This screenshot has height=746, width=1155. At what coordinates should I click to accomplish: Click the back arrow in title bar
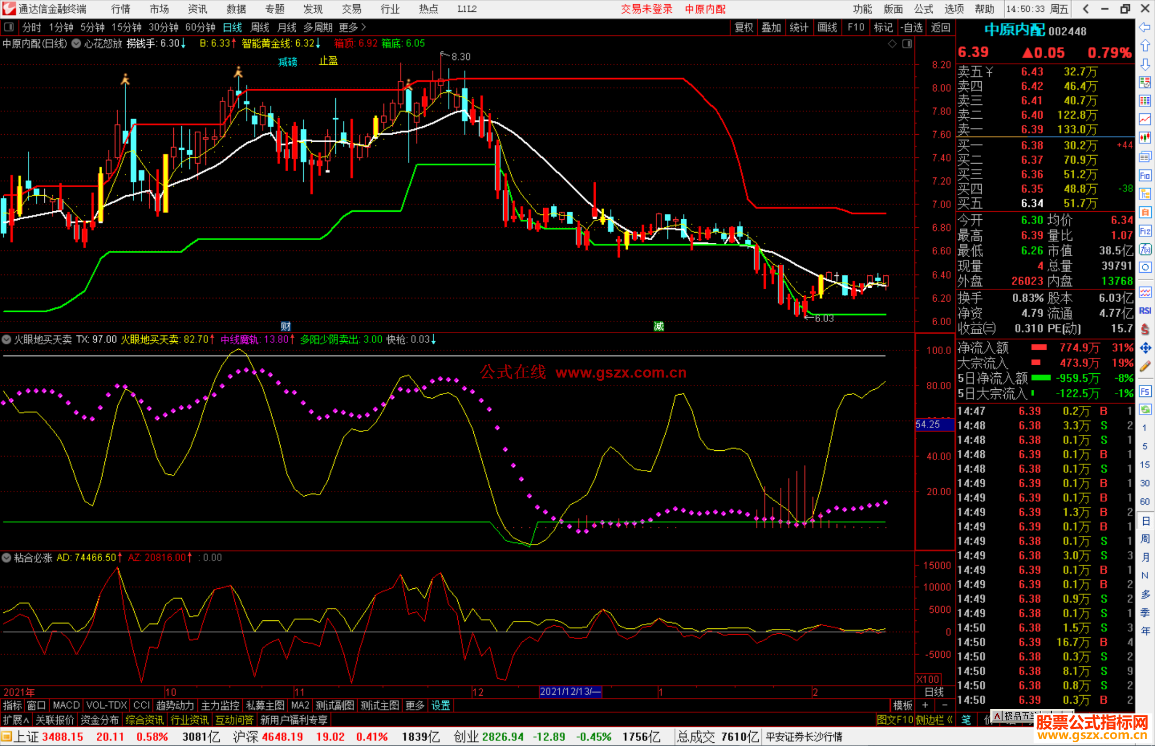click(x=1085, y=9)
